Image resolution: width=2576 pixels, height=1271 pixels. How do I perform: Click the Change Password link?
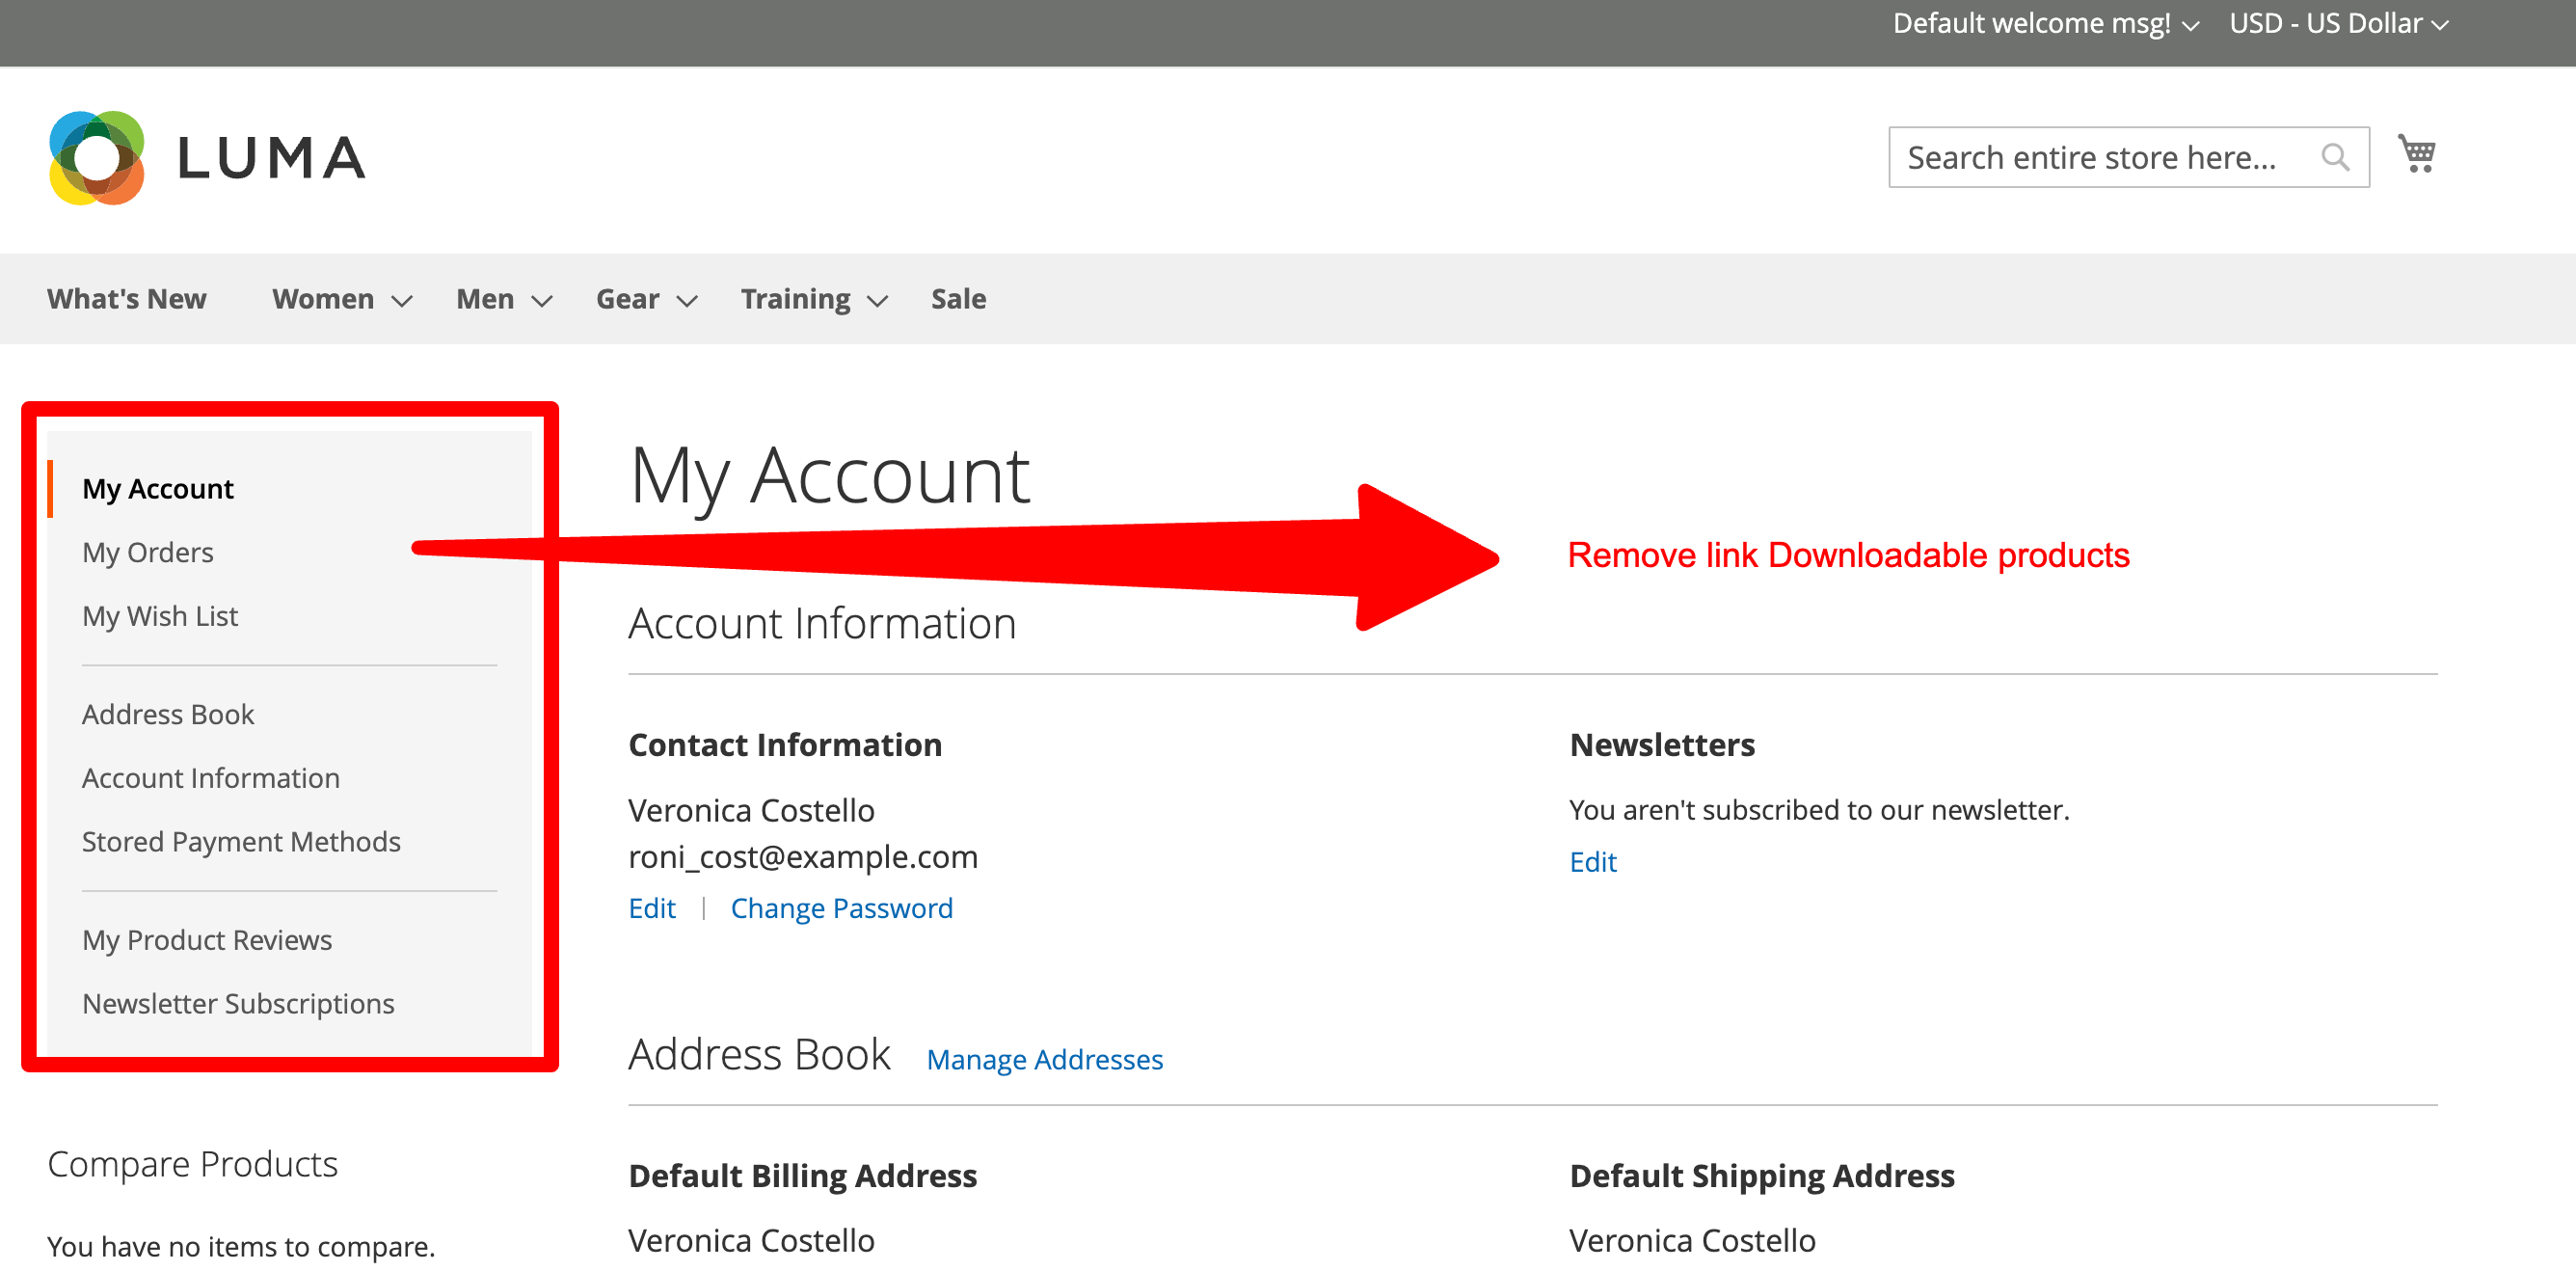point(841,908)
